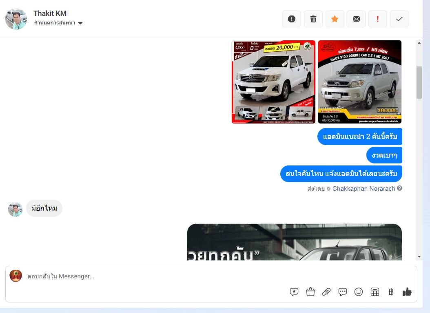Screen dimensions: 430x313
Task: Open the shopping bag products icon
Action: [310, 292]
